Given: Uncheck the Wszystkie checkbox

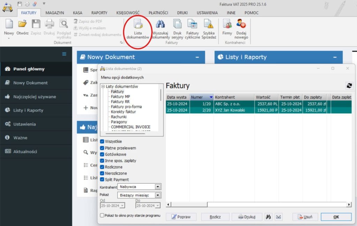Looking at the screenshot, I should point(102,142).
